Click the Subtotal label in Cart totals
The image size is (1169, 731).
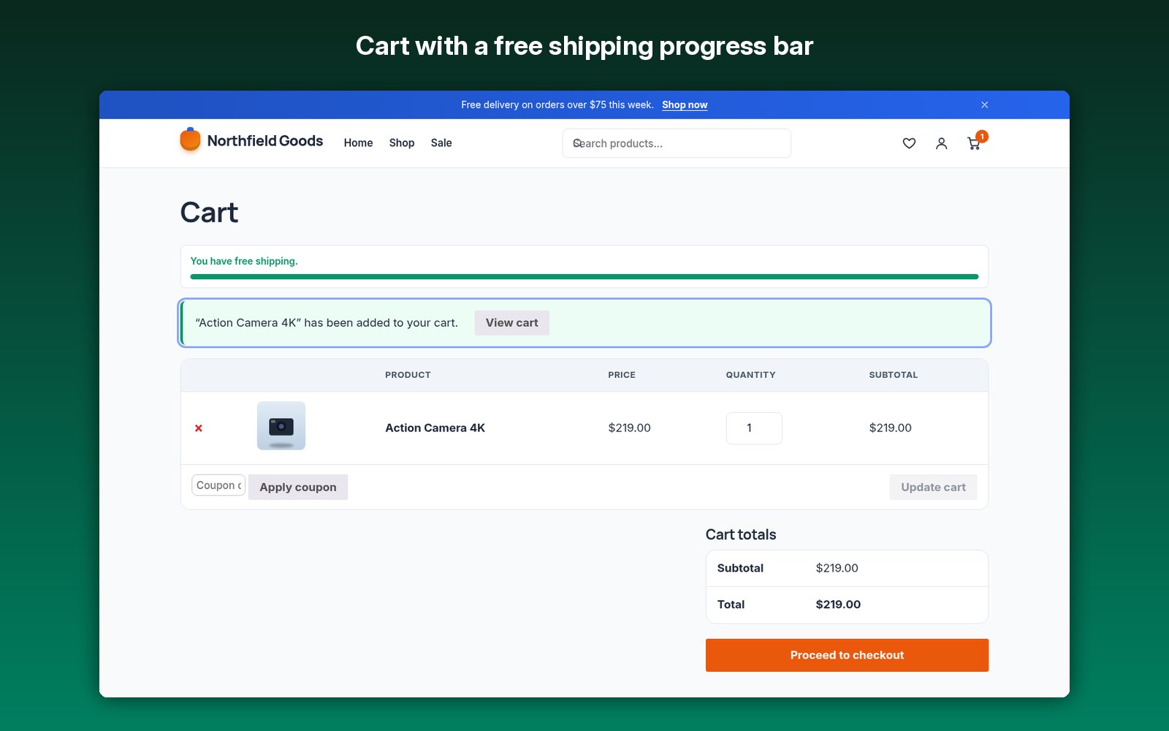click(740, 568)
